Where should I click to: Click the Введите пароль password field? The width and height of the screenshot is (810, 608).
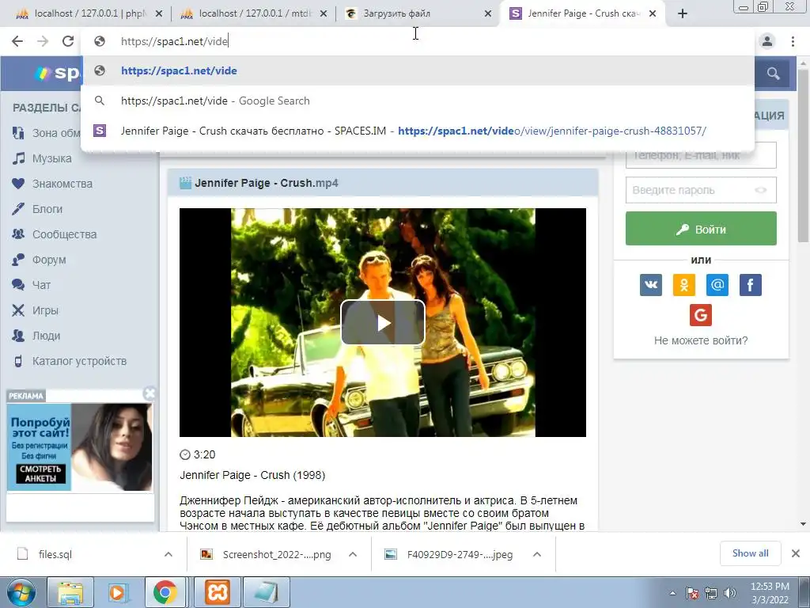coord(701,190)
